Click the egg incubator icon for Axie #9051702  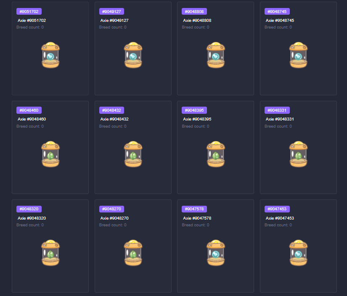[50, 55]
